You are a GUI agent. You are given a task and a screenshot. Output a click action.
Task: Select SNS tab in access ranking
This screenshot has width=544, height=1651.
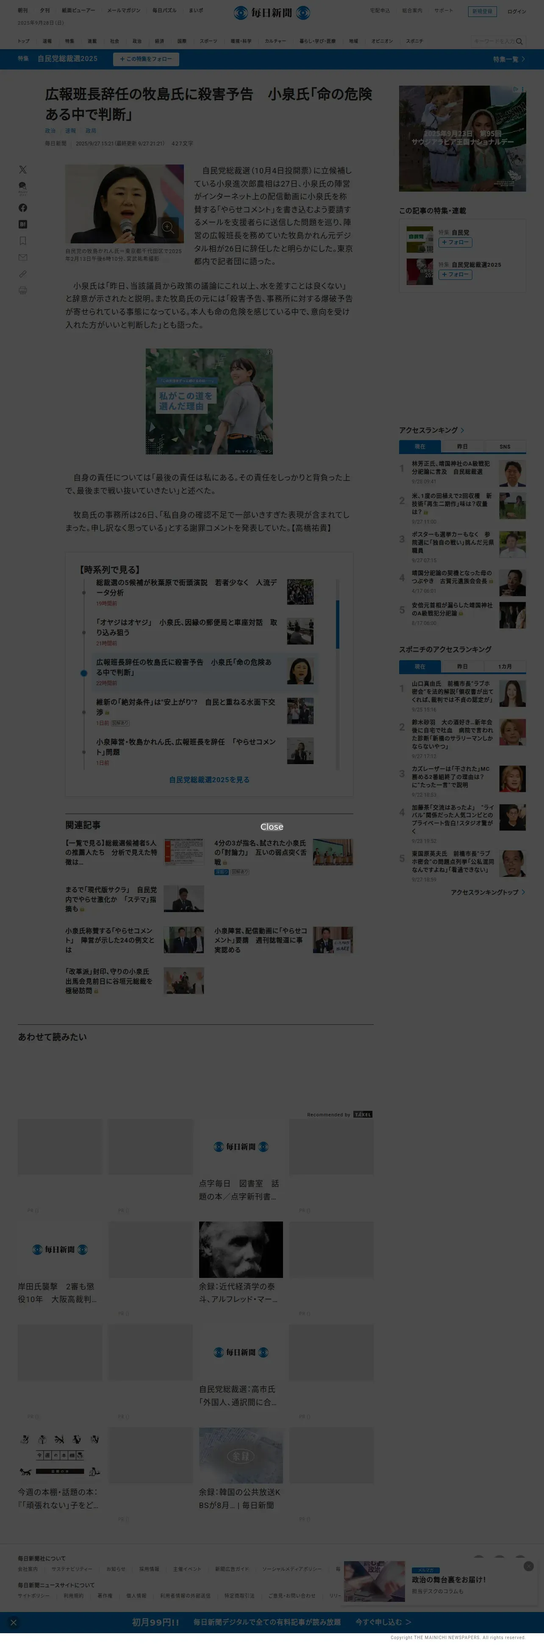tap(505, 447)
